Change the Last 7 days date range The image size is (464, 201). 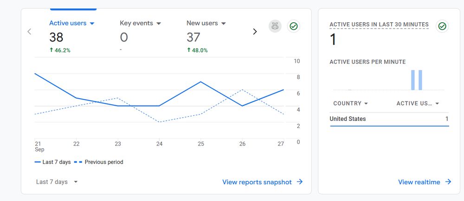coord(57,182)
